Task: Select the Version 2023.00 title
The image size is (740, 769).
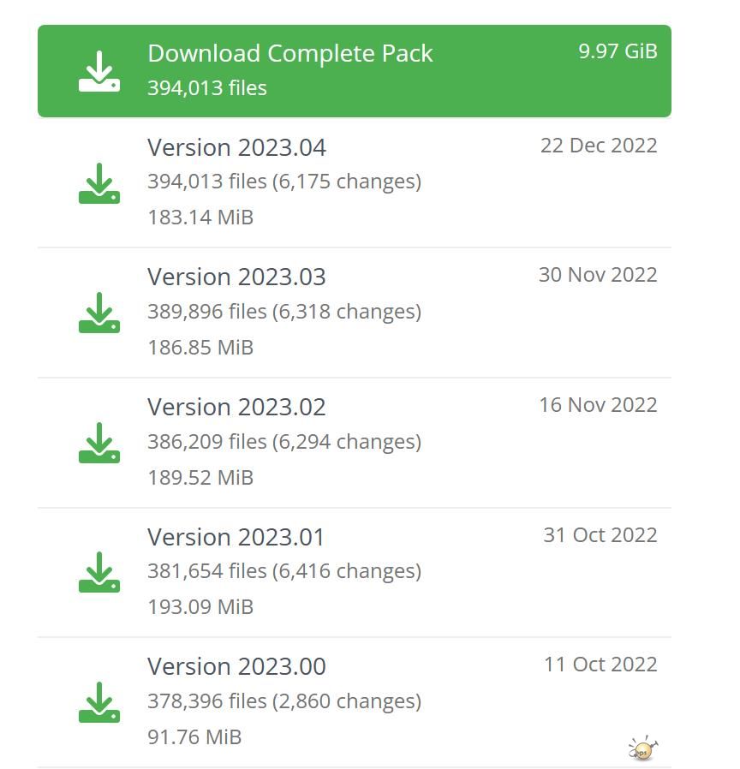Action: pos(236,666)
